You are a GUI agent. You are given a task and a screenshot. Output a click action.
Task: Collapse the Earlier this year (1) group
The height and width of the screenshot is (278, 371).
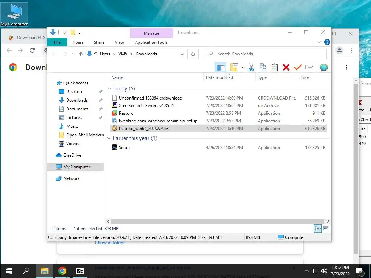(109, 138)
